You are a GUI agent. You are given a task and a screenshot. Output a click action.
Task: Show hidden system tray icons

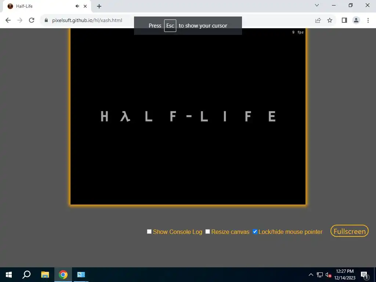pos(311,275)
